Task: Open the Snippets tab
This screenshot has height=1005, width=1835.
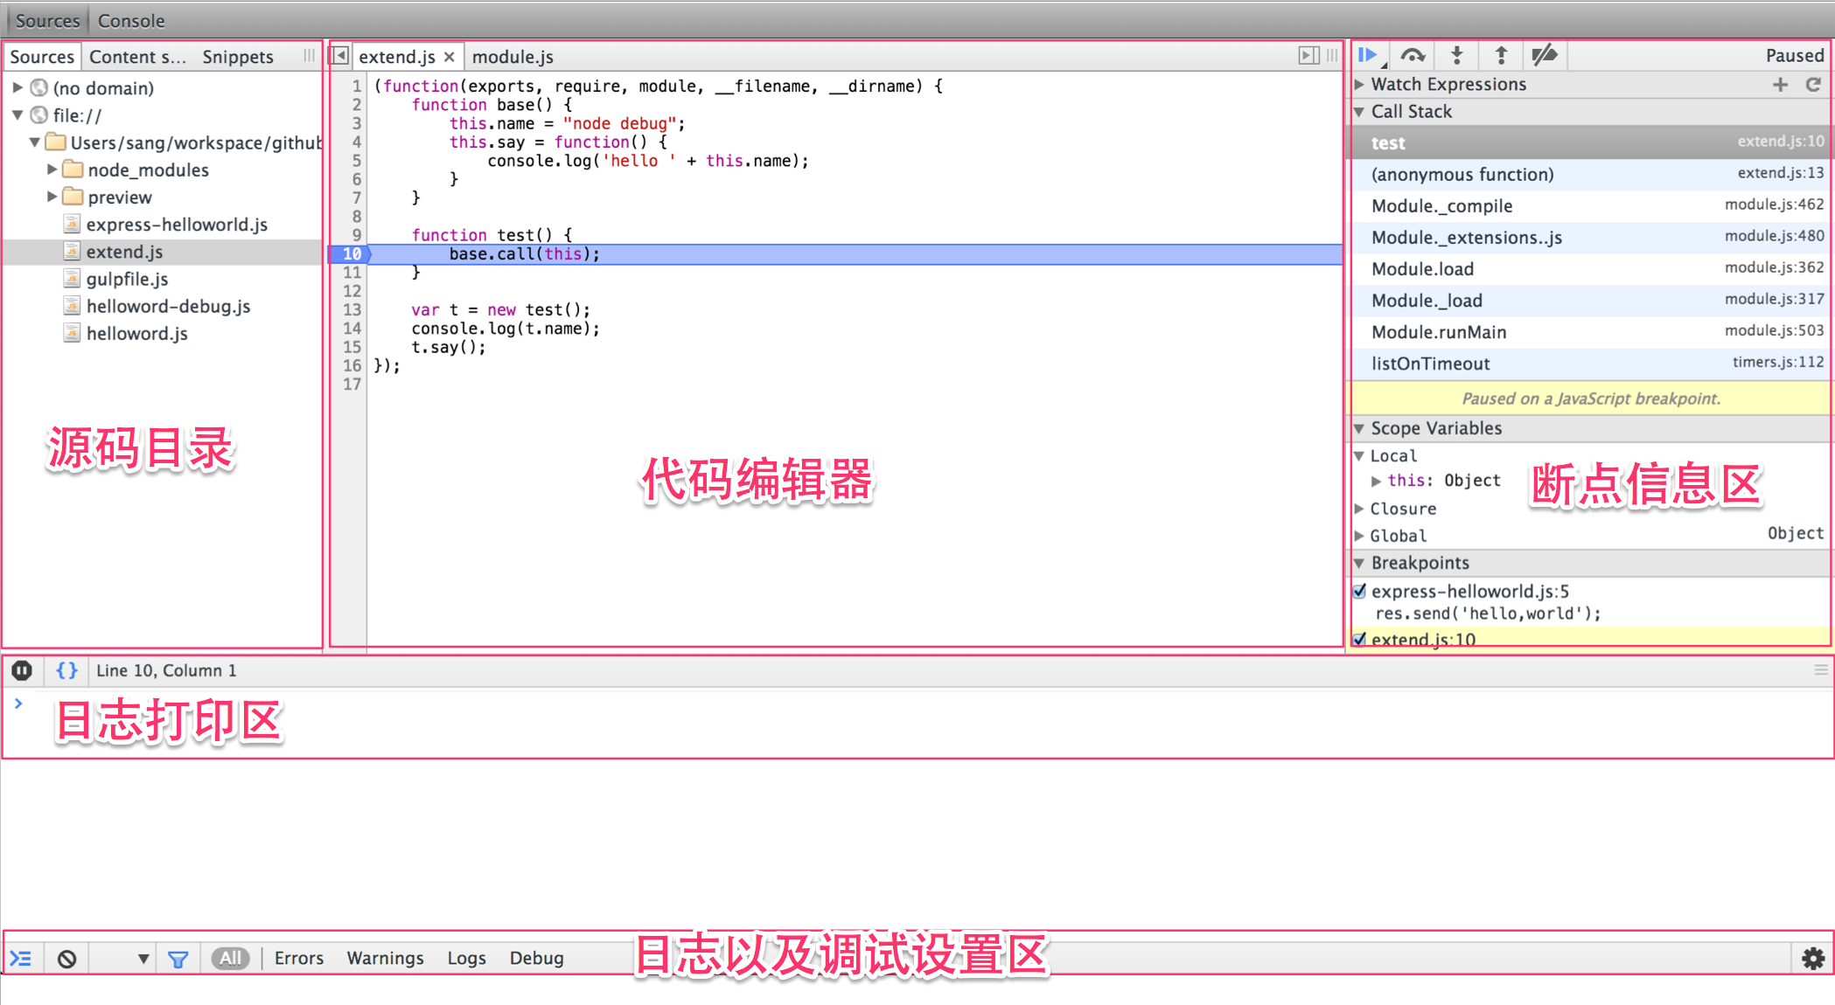Action: [238, 57]
